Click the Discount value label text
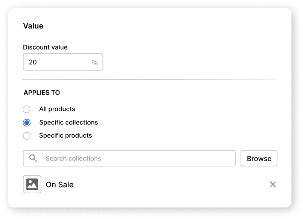 click(45, 47)
